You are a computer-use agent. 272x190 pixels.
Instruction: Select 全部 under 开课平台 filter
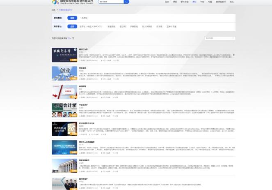tap(72, 26)
